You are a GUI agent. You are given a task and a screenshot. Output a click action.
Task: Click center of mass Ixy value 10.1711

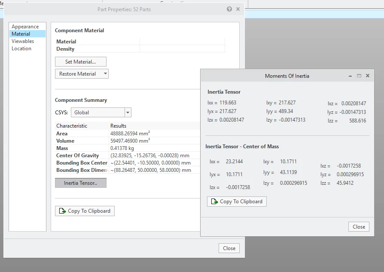coord(288,162)
